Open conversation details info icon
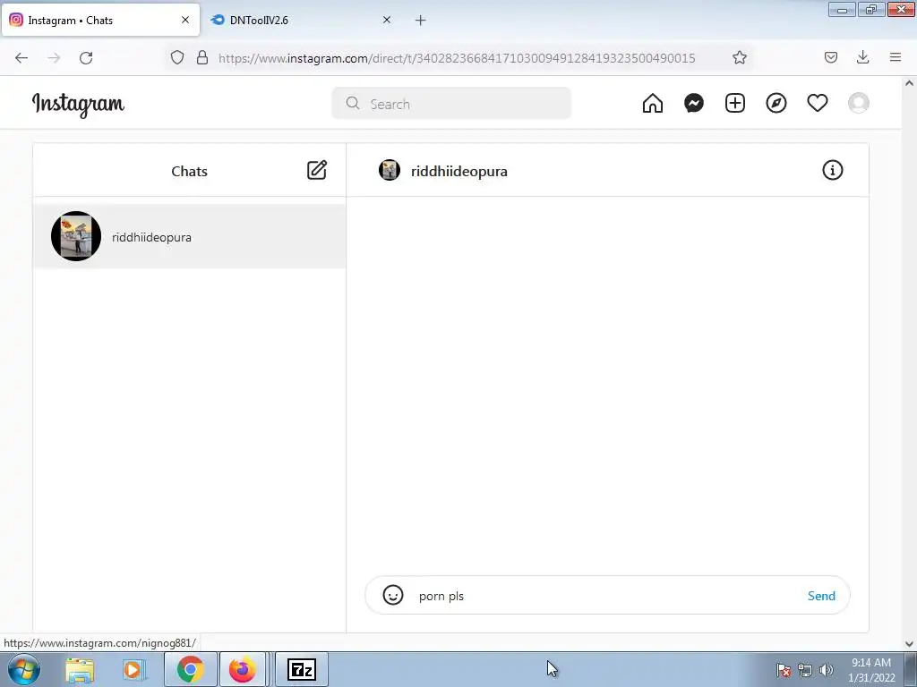 [832, 170]
